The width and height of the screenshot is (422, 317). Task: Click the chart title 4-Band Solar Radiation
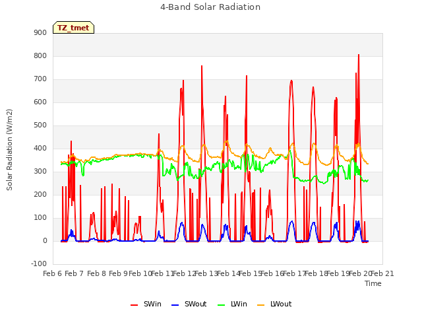210,7
